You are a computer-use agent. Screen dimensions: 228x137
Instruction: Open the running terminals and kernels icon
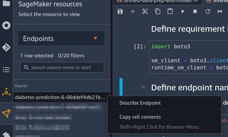pyautogui.click(x=6, y=25)
